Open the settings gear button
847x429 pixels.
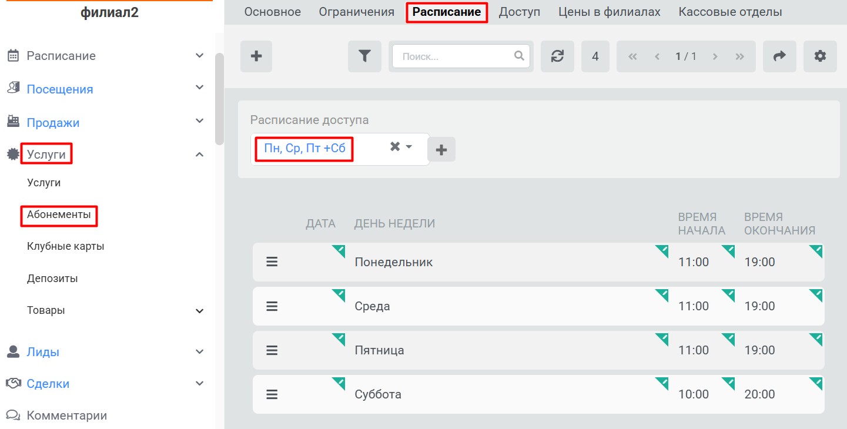click(x=820, y=56)
